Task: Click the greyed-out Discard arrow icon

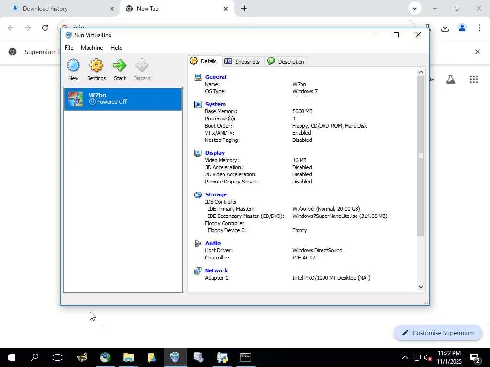Action: click(142, 65)
